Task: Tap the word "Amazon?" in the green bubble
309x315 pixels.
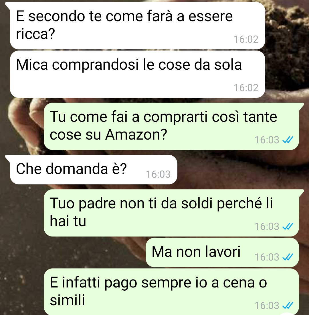Action: pos(136,134)
